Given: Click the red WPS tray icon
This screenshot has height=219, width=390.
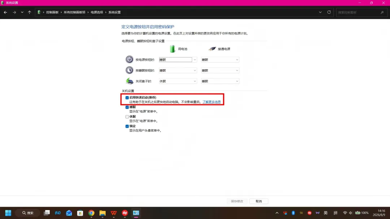Looking at the screenshot, I should click(x=285, y=213).
